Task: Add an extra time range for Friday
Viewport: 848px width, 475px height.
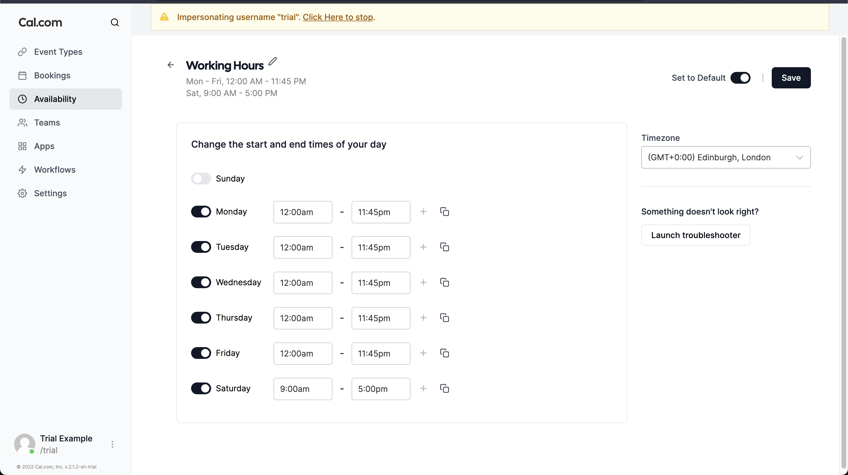Action: pyautogui.click(x=423, y=353)
